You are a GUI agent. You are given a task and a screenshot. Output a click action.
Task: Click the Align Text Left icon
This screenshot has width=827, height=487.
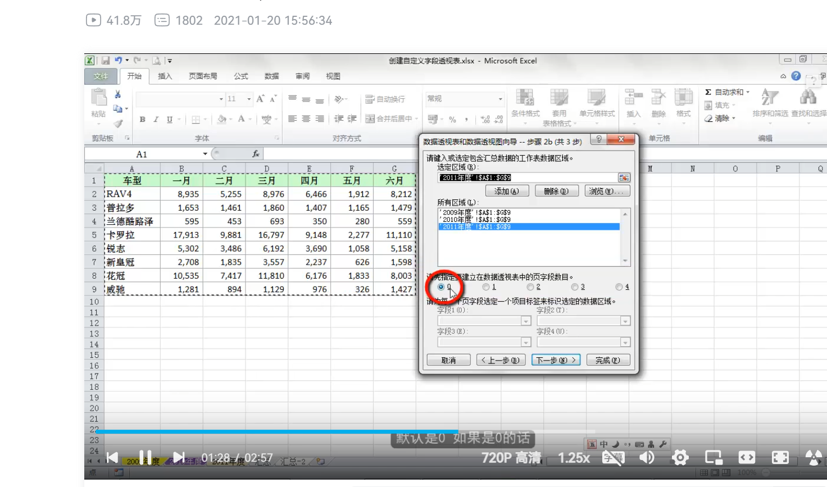[292, 119]
